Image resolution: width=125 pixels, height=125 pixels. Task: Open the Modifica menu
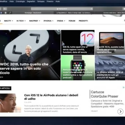(x=3, y=1)
